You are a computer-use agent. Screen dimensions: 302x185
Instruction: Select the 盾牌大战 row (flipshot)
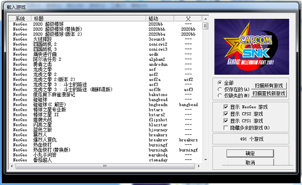coord(105,119)
